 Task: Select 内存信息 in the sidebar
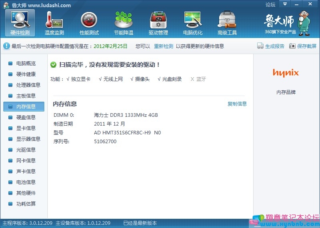point(24,106)
